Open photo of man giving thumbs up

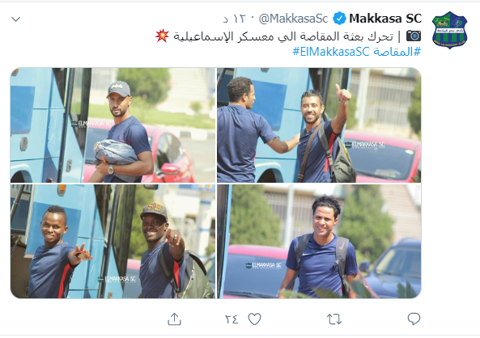(319, 125)
